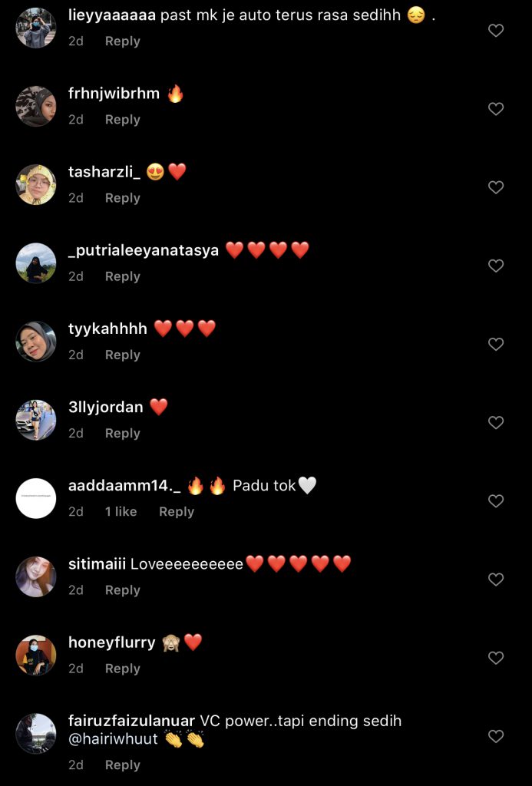Like lieyyaaaaaa's comment with the heart
This screenshot has height=786, width=532.
click(x=495, y=31)
